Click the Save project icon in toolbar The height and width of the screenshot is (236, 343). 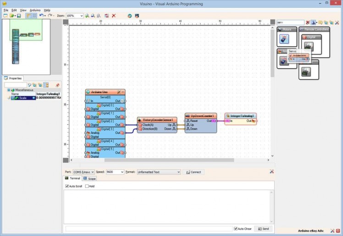coord(19,16)
